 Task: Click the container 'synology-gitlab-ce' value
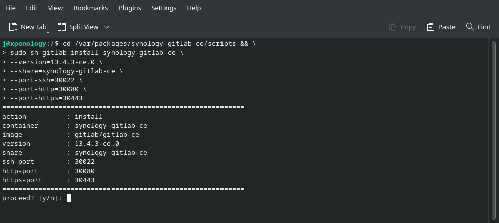click(111, 125)
